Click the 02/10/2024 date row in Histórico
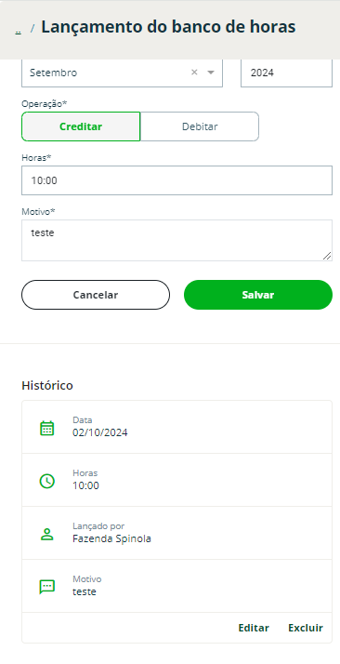This screenshot has height=664, width=340. 177,427
